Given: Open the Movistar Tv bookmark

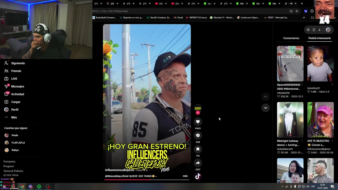Looking at the screenshot, I should click(x=222, y=18).
